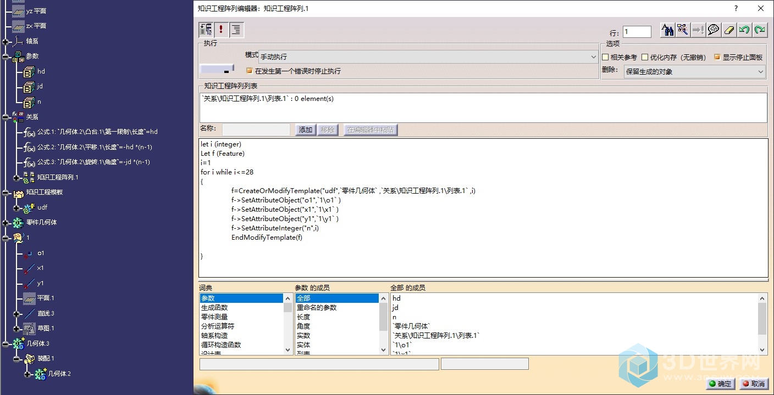The width and height of the screenshot is (774, 395).
Task: Click the green undo arrow icon
Action: click(744, 30)
